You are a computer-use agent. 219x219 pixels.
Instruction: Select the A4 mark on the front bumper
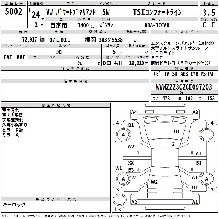coord(134,112)
